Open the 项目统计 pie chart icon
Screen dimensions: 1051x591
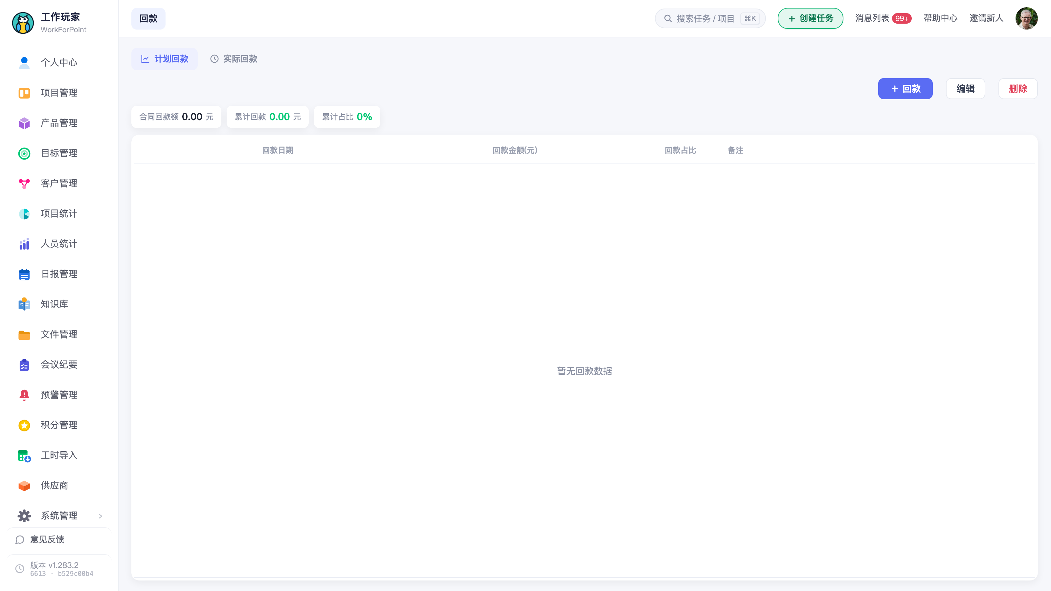pos(24,214)
